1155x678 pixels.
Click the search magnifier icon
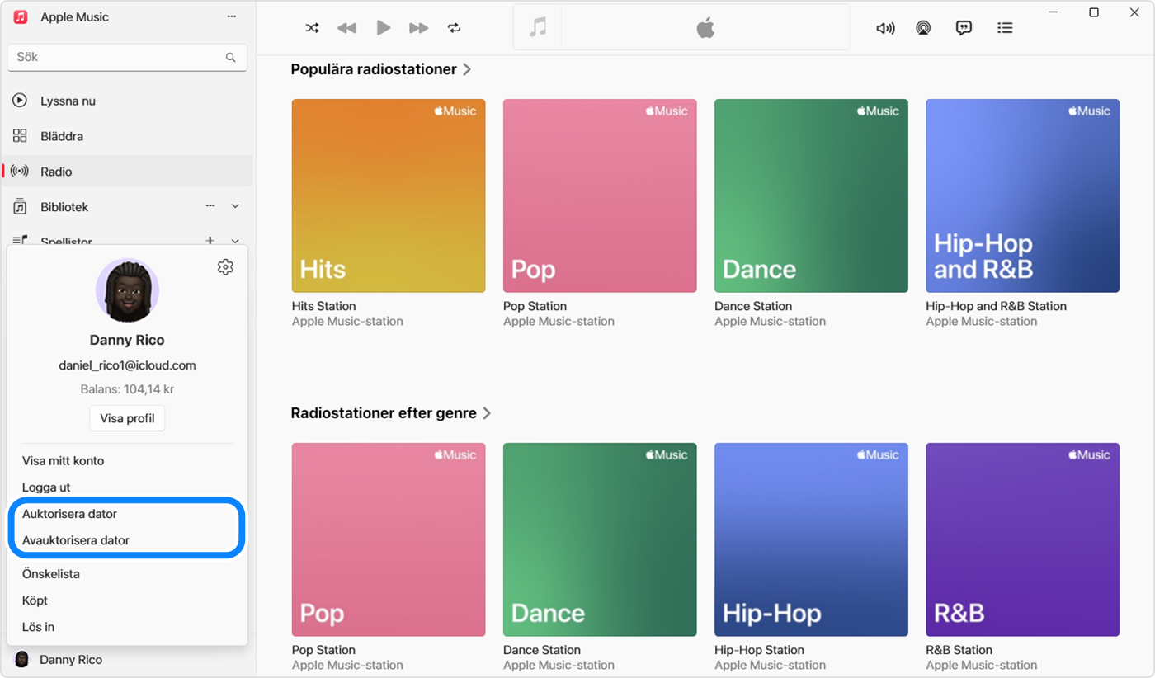(231, 58)
